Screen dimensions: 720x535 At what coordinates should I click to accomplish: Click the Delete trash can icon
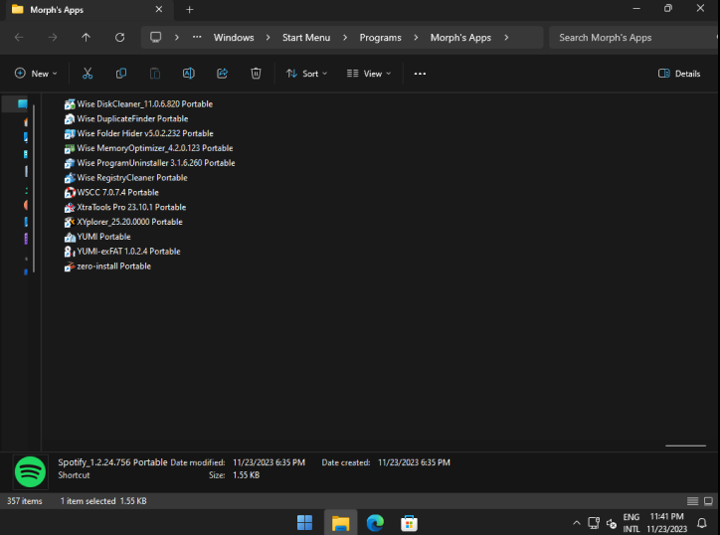point(256,74)
